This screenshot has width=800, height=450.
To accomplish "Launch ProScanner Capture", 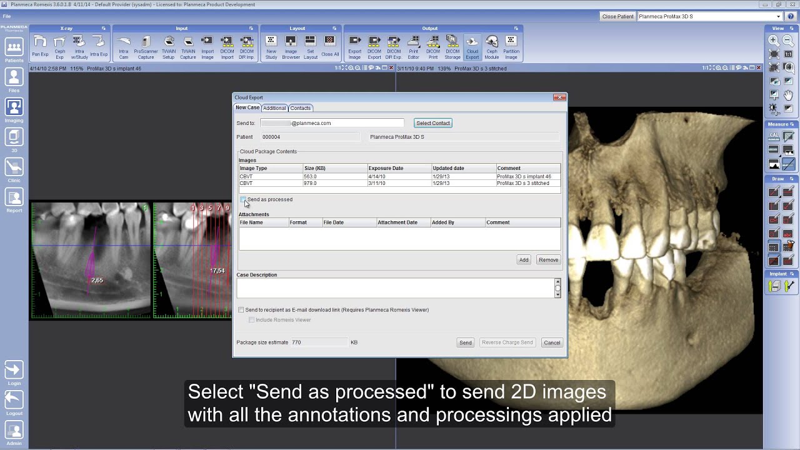I will (146, 47).
